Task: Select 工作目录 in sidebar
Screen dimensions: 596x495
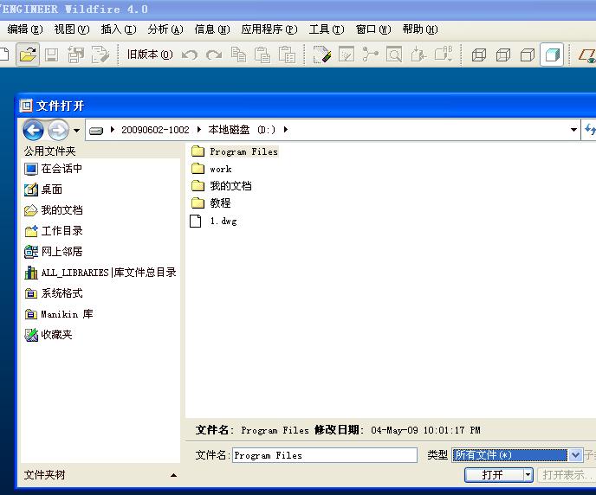Action: coord(53,231)
